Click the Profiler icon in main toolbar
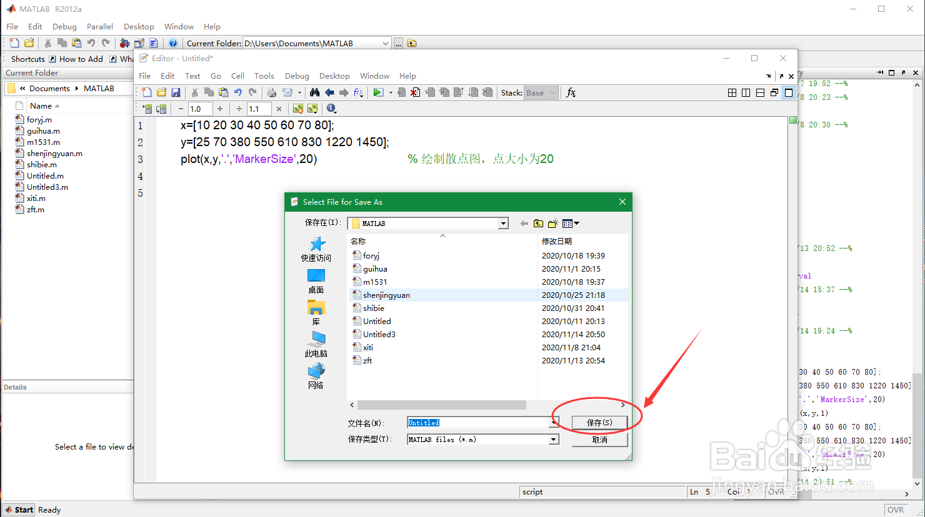This screenshot has height=517, width=925. point(153,43)
